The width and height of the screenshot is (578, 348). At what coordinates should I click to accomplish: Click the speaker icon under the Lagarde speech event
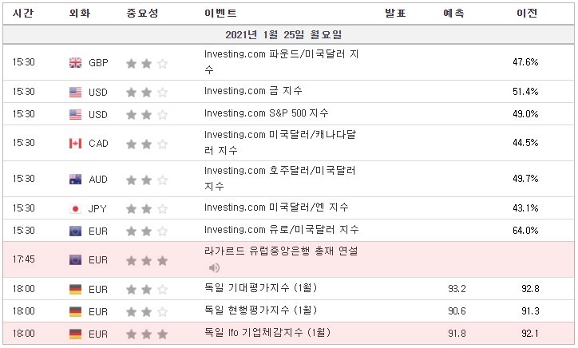[x=214, y=267]
